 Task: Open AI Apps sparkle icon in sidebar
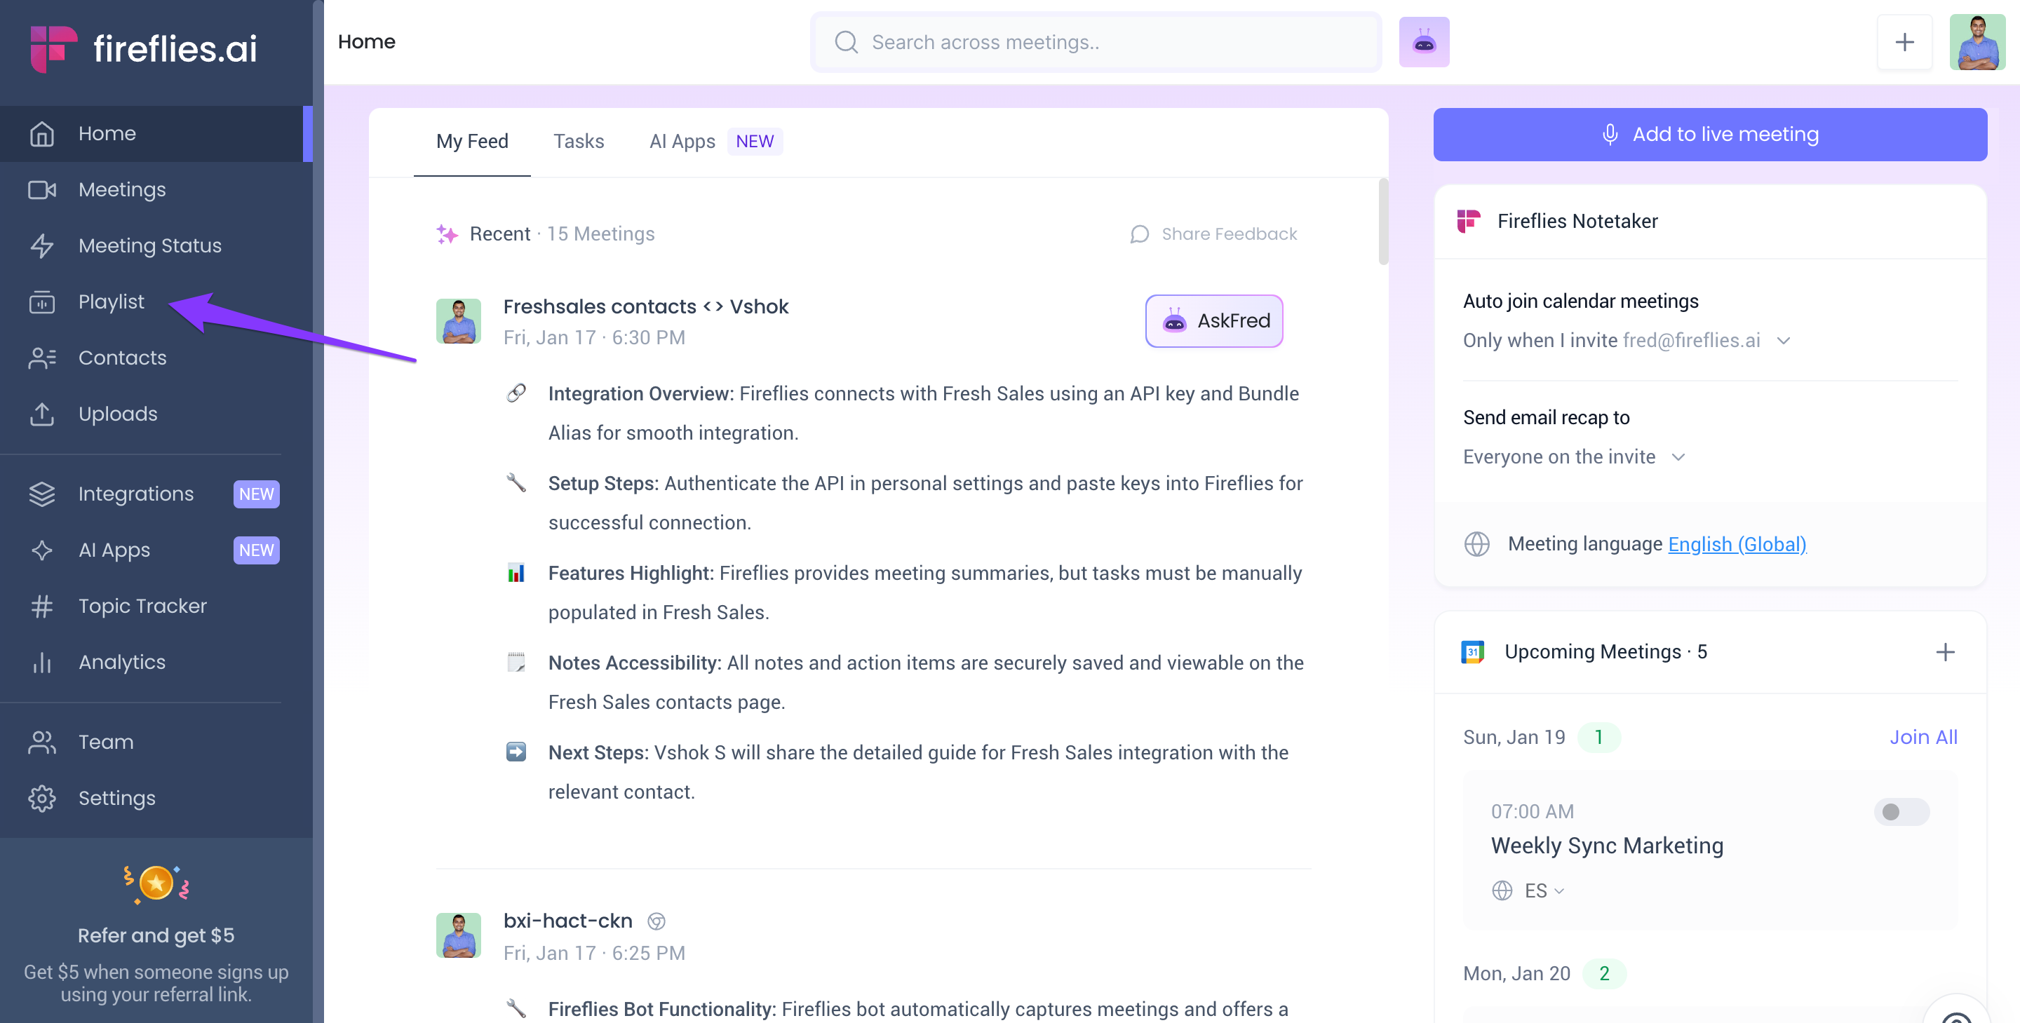coord(41,550)
